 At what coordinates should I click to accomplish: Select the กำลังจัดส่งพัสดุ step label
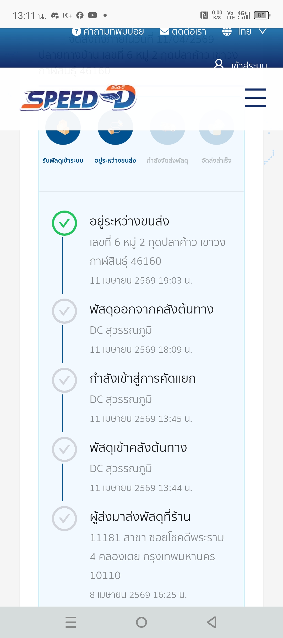[x=167, y=161]
